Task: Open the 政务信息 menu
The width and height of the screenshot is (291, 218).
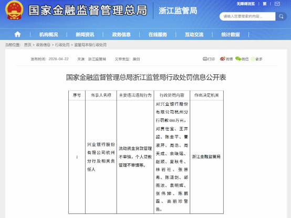Action: [121, 34]
